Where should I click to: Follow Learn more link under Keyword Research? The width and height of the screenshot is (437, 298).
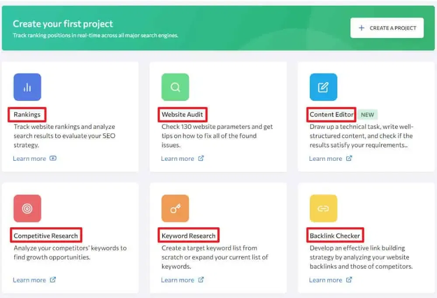(177, 280)
